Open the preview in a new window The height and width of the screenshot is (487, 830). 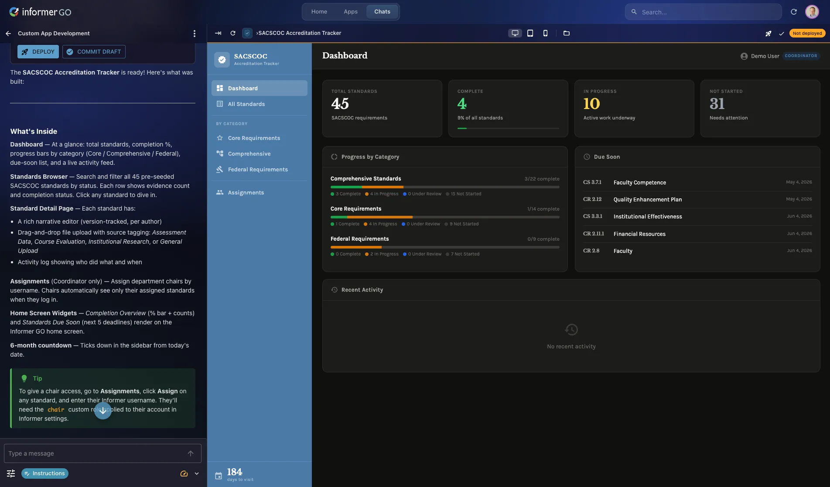(x=566, y=33)
